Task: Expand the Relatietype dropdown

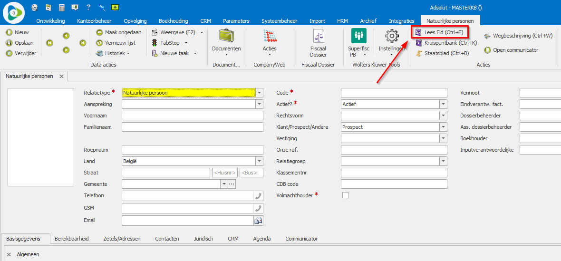Action: point(259,93)
